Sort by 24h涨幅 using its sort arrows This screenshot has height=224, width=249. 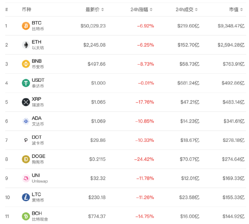pos(151,10)
